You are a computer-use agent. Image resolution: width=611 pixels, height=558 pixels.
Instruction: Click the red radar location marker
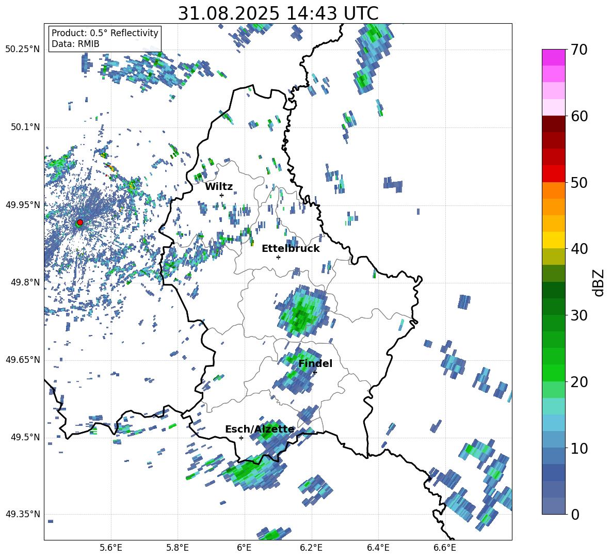[x=80, y=222]
